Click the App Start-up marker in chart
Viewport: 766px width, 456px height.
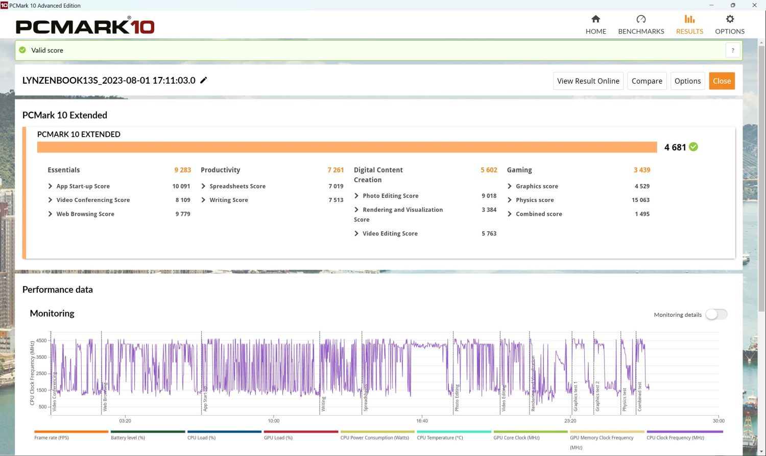(x=205, y=398)
